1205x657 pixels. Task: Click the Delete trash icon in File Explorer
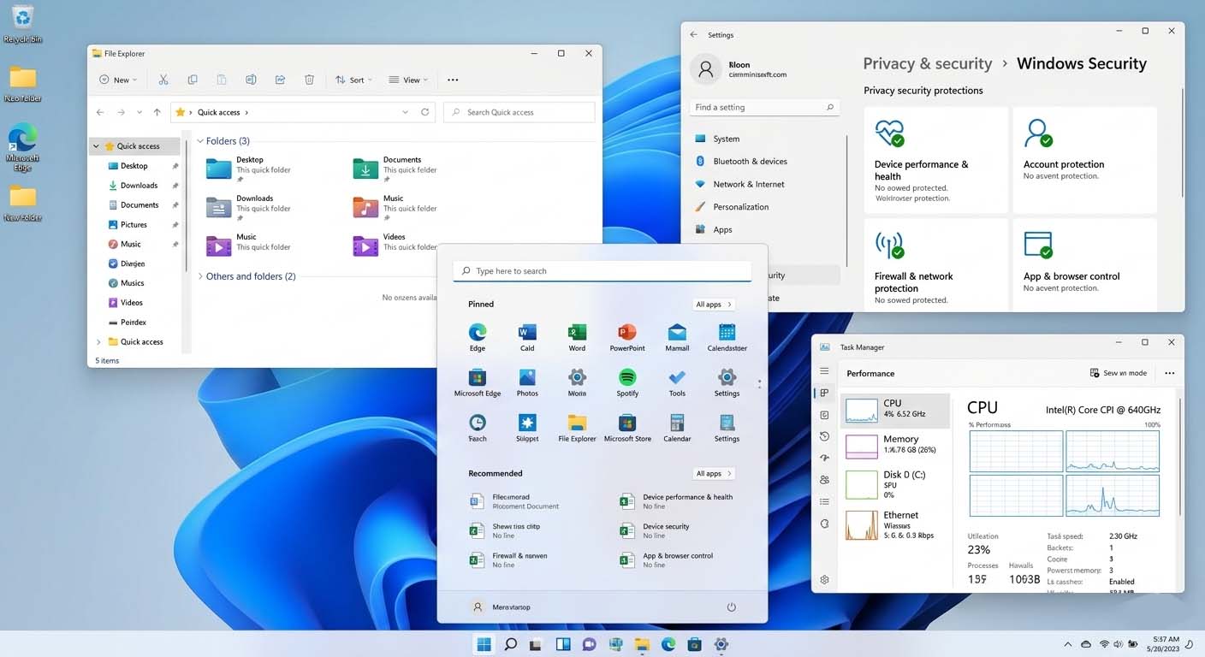point(309,80)
